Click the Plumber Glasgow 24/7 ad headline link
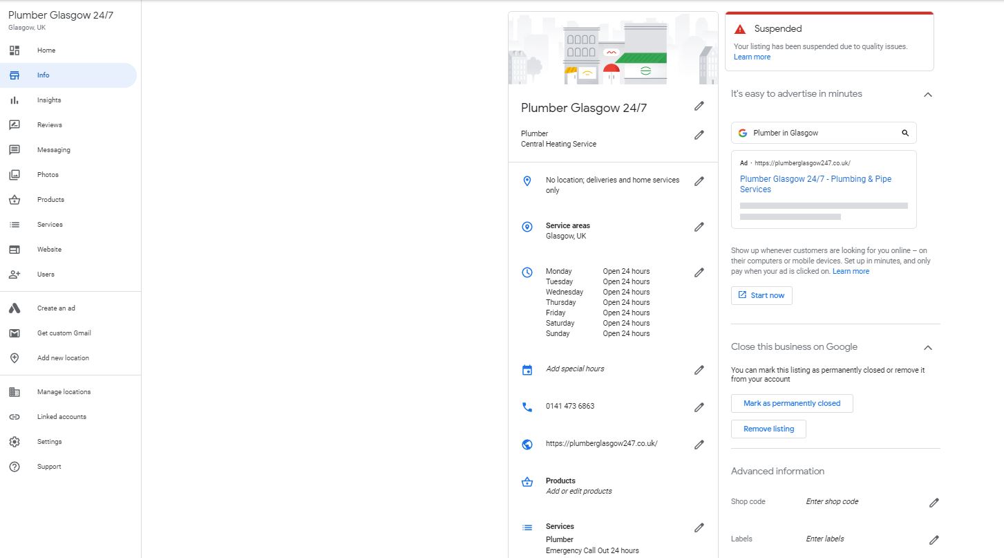This screenshot has width=1004, height=558. (x=815, y=184)
